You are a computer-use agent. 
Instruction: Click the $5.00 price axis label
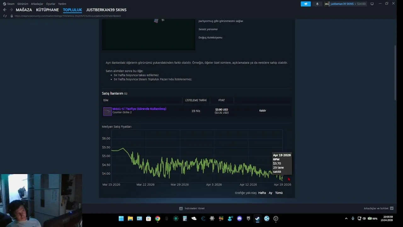point(106,156)
